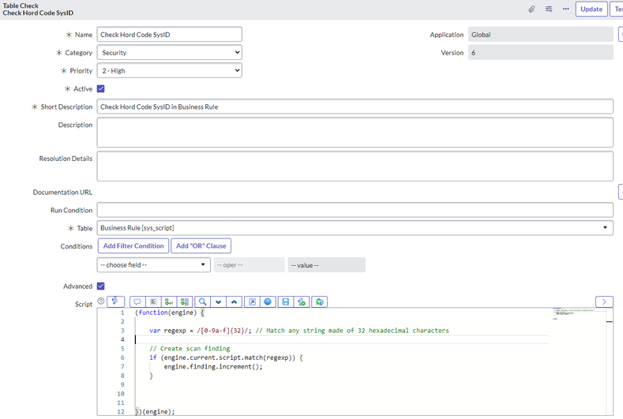Click the save floppy disk icon
623x419 pixels.
pos(286,302)
